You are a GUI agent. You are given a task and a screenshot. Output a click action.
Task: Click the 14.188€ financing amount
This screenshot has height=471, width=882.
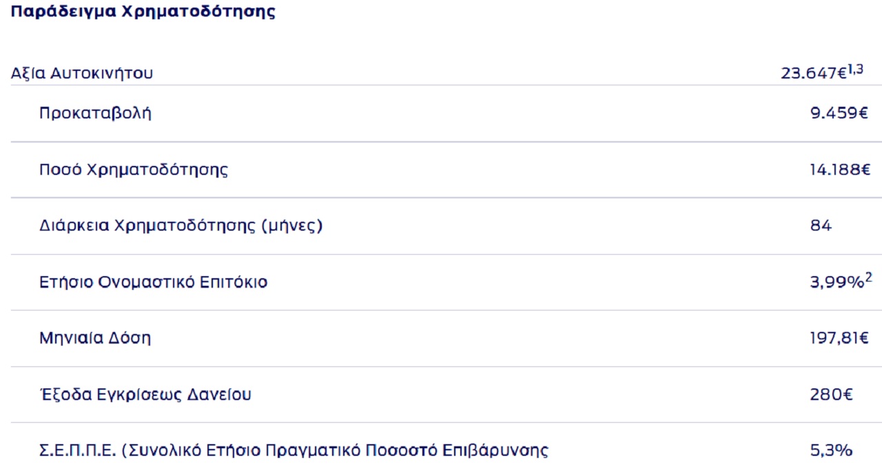click(x=839, y=170)
